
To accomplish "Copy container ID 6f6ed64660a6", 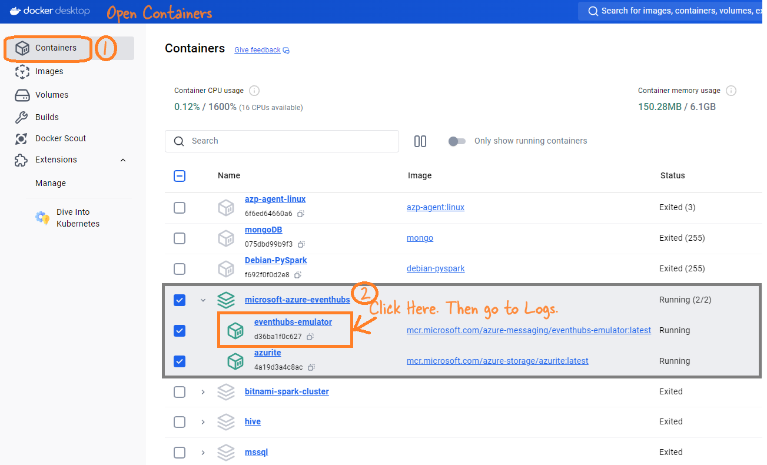I will click(x=300, y=214).
